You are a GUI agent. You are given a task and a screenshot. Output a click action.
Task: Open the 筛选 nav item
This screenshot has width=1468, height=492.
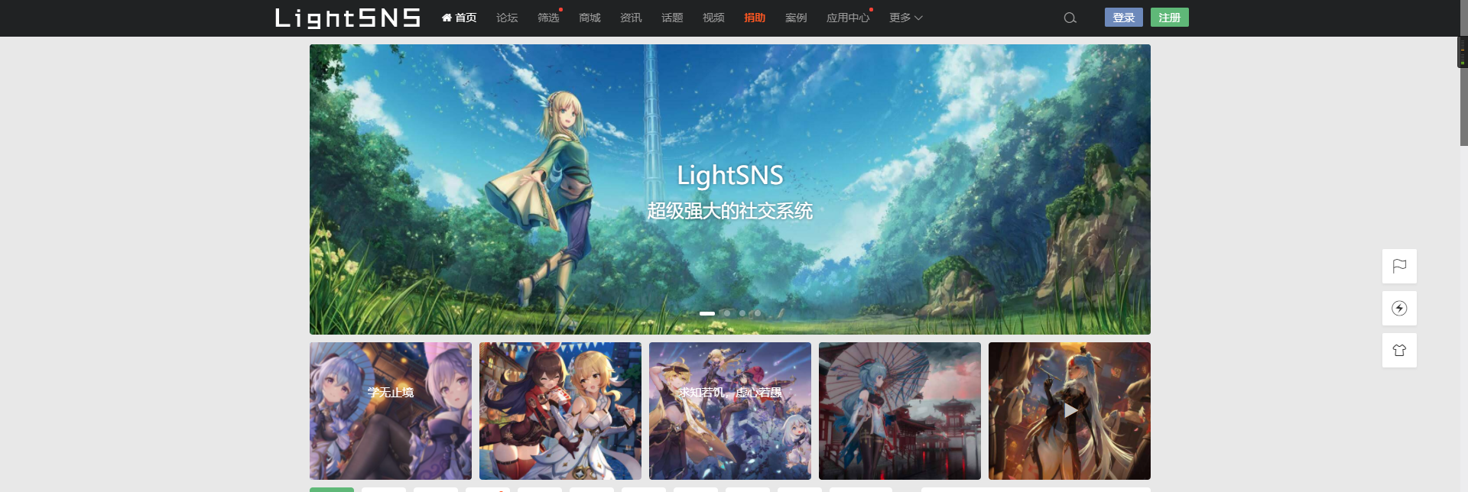pyautogui.click(x=548, y=18)
